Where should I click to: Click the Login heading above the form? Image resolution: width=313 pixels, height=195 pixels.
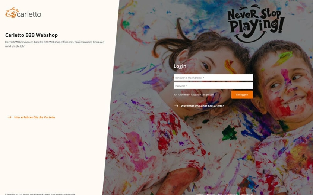coord(180,66)
